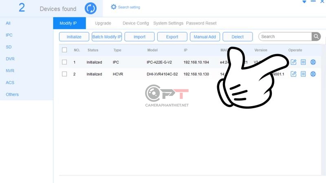The image size is (326, 183).
Task: Filter devices by NVR in sidebar
Action: tap(10, 71)
